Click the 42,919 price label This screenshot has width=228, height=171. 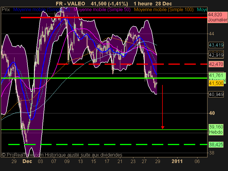pyautogui.click(x=216, y=55)
